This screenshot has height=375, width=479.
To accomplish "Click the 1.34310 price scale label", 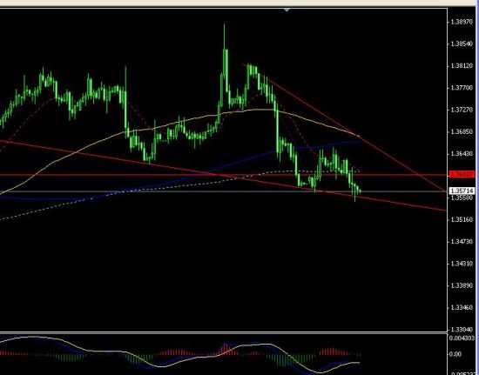I will 462,264.
